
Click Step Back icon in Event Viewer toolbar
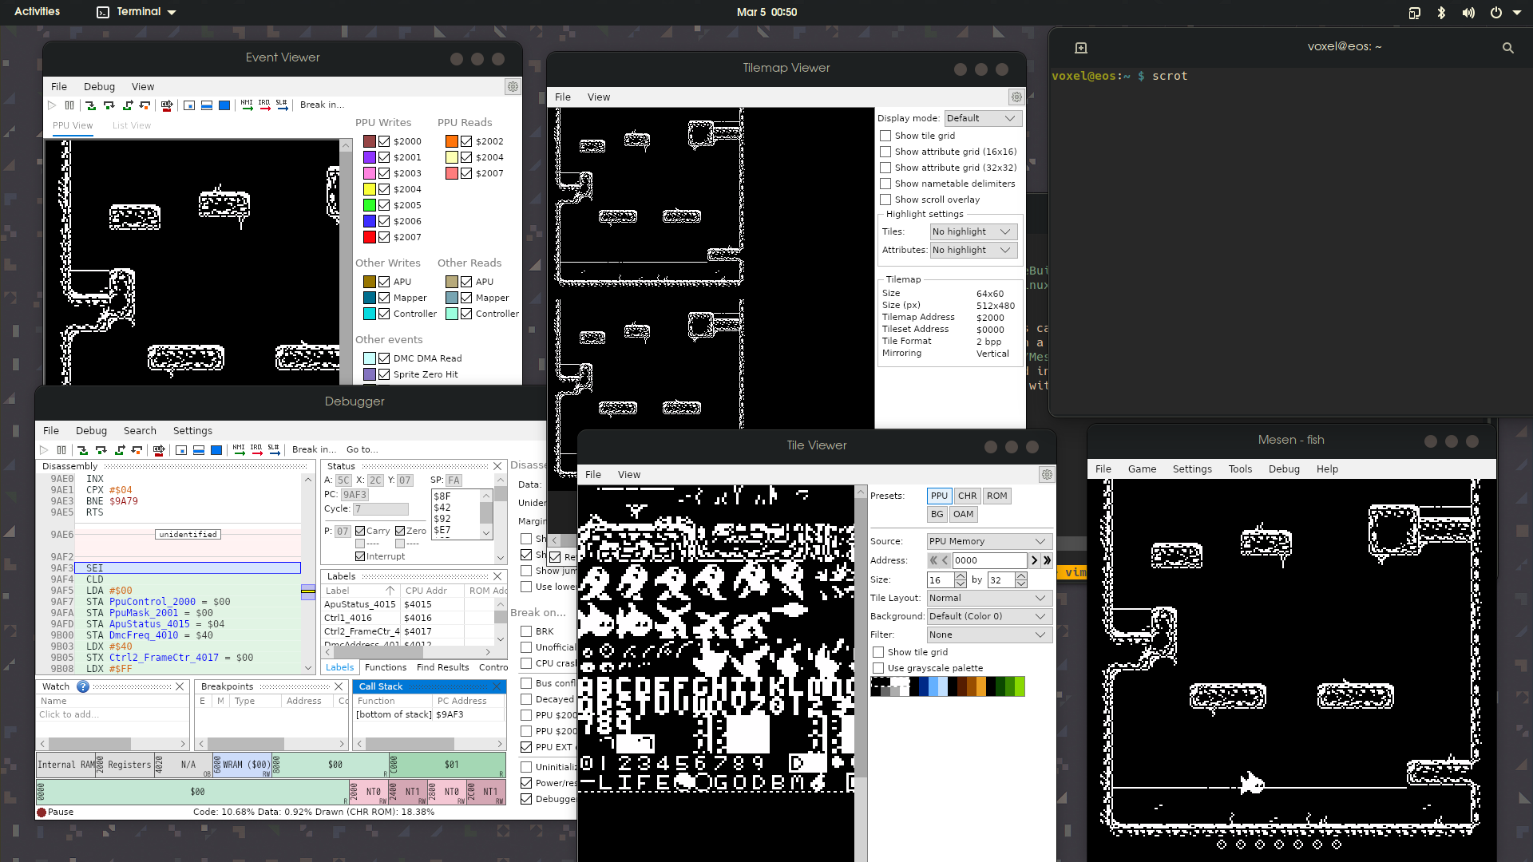pyautogui.click(x=145, y=105)
